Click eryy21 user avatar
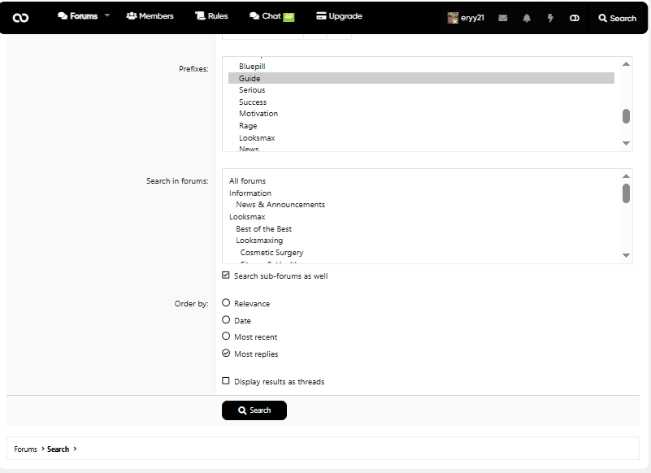Viewport: 651px width, 473px height. [x=453, y=18]
